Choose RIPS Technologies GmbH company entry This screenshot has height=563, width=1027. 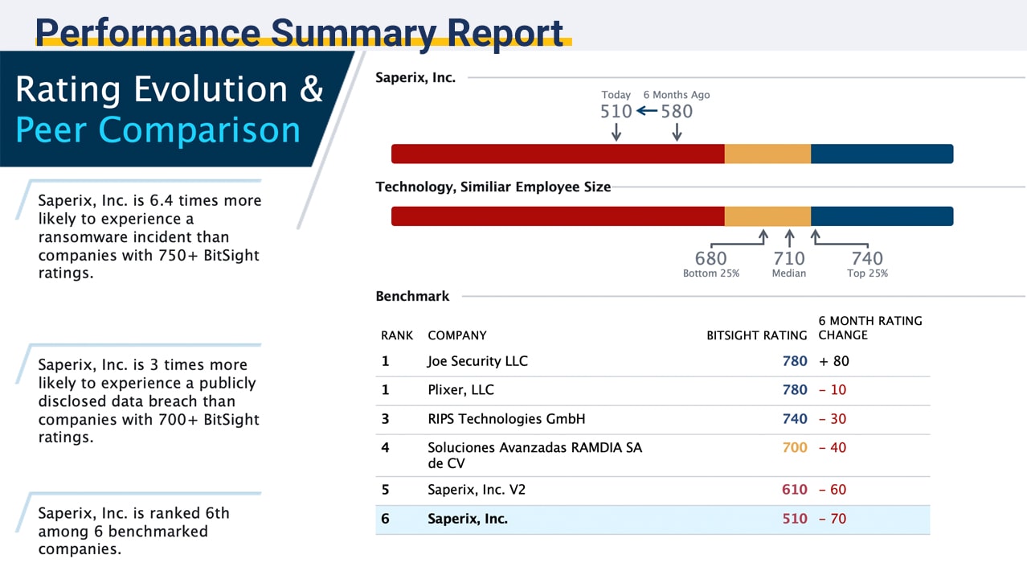point(506,419)
